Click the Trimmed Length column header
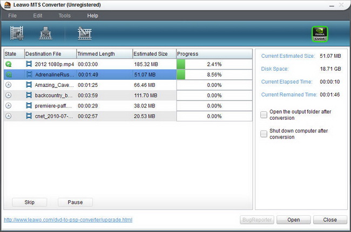Screen dimensions: 351x232 click(x=105, y=54)
